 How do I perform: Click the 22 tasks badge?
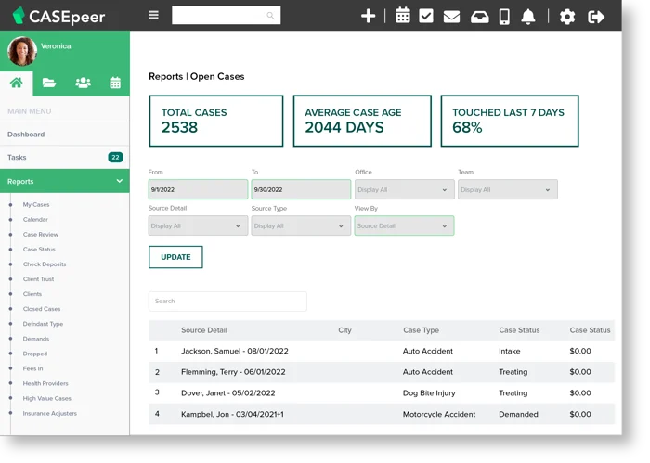115,158
